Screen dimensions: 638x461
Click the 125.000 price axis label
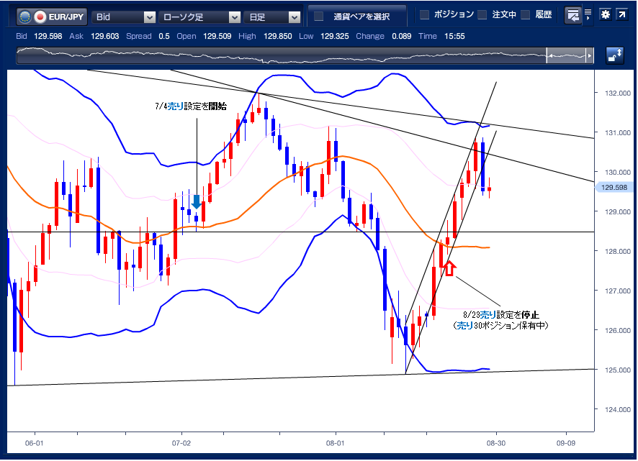pyautogui.click(x=617, y=370)
